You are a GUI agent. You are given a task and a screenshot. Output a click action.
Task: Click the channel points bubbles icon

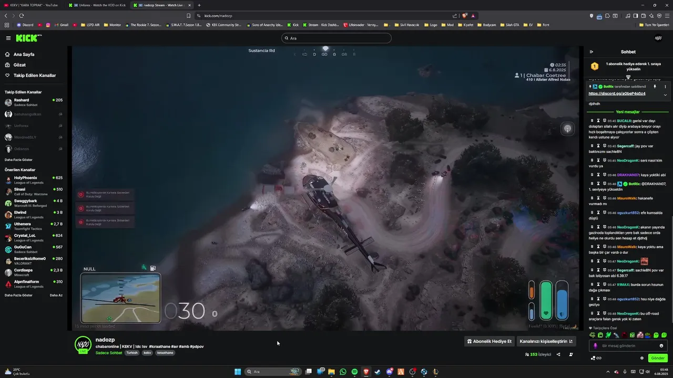(593, 358)
